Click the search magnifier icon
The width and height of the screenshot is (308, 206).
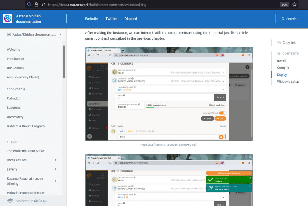(283, 19)
